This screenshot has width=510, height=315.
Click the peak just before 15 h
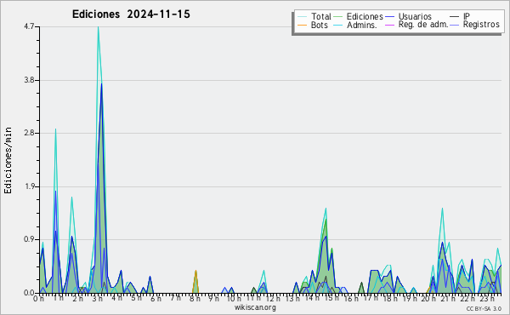[326, 209]
